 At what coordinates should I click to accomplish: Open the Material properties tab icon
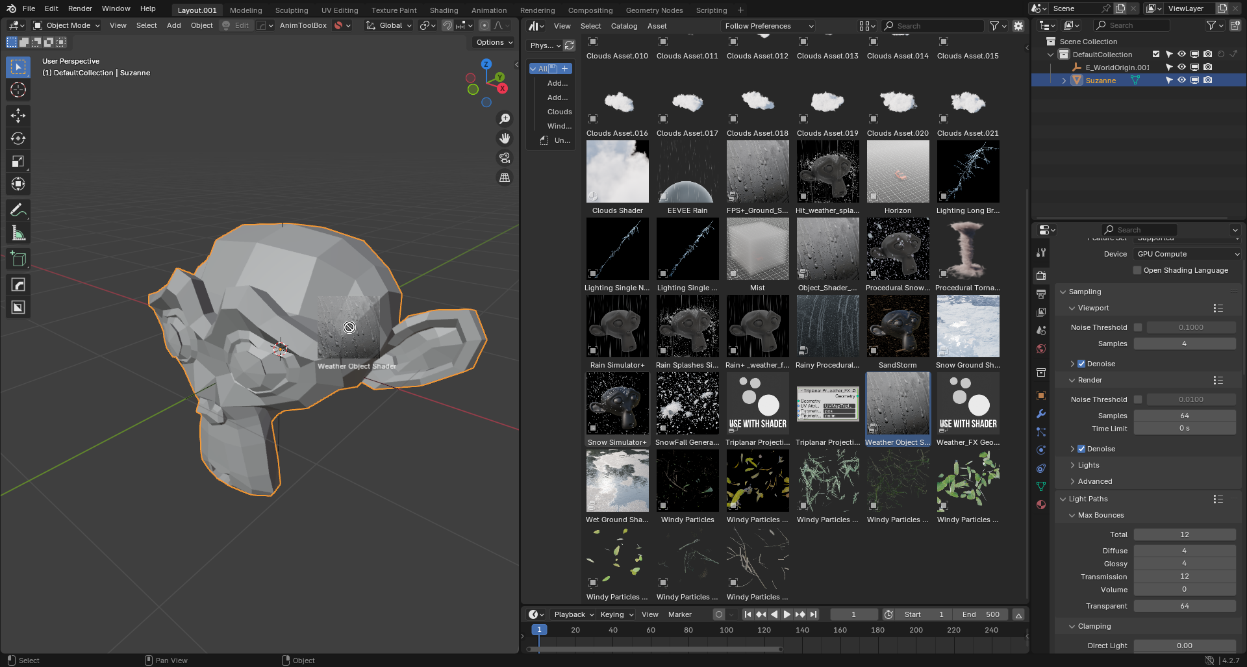click(1041, 505)
